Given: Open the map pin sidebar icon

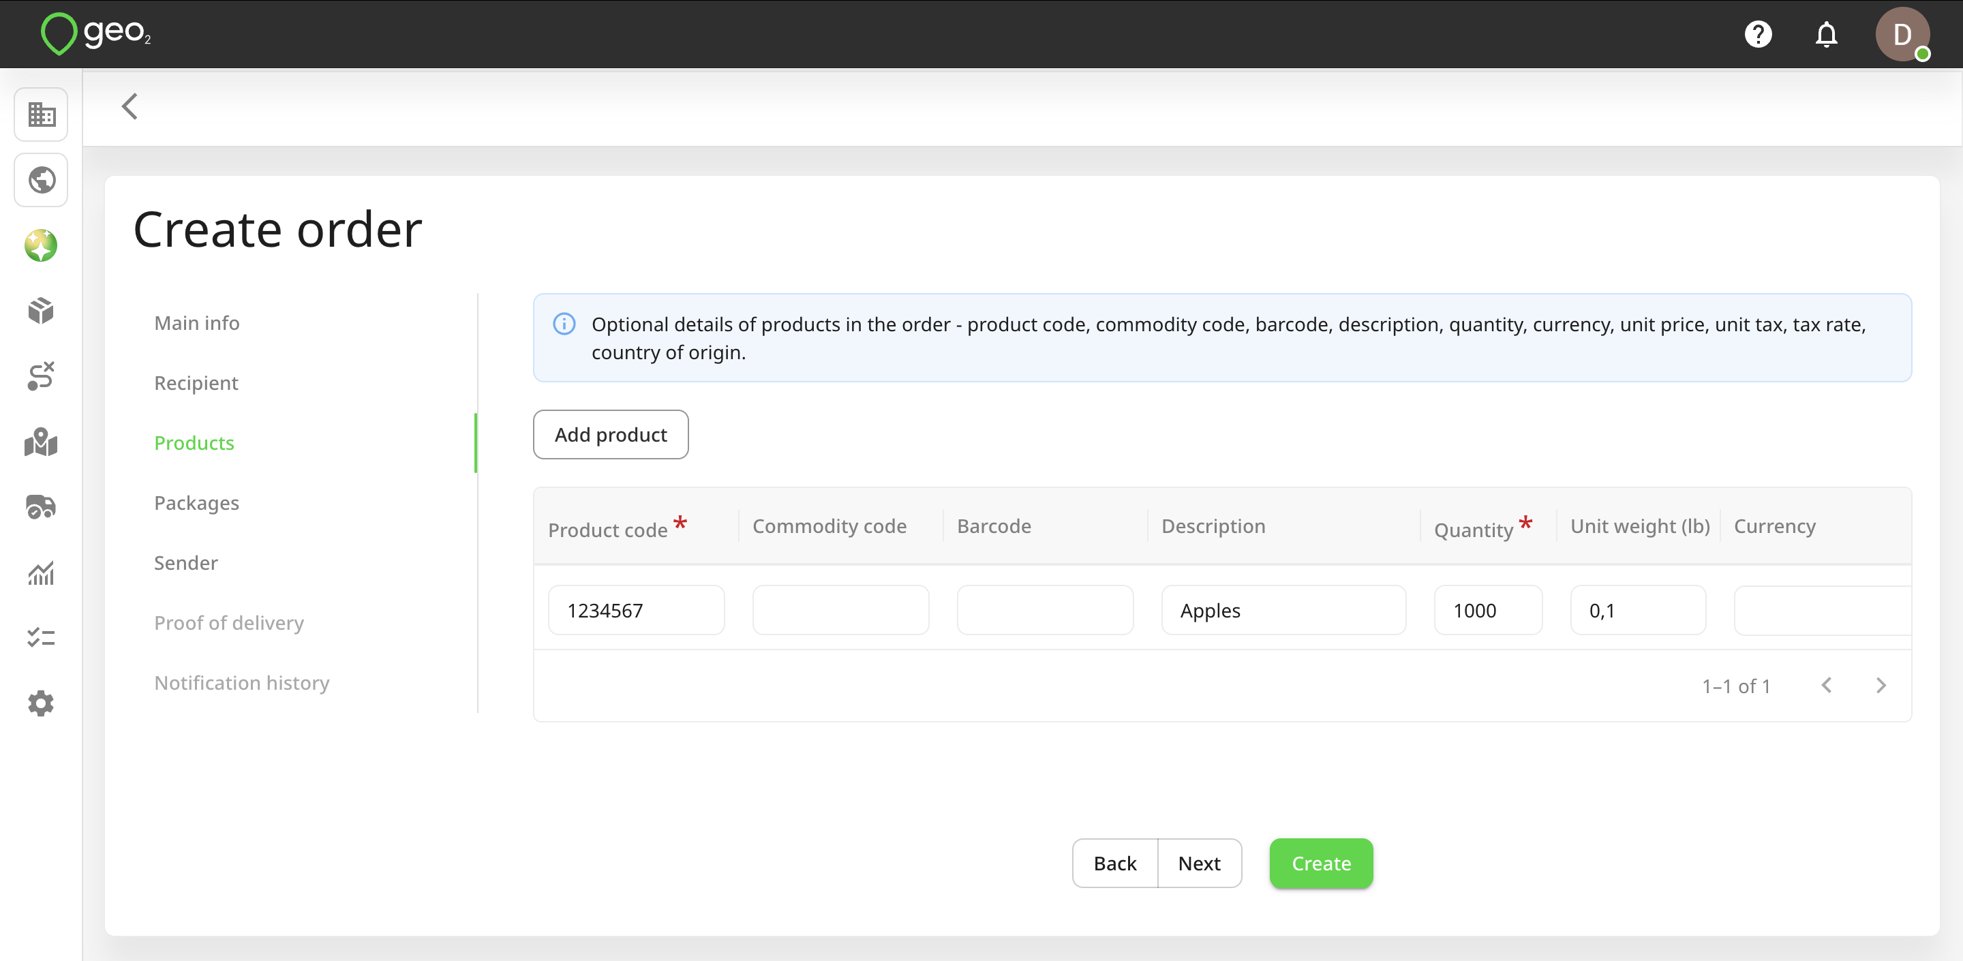Looking at the screenshot, I should pos(41,442).
